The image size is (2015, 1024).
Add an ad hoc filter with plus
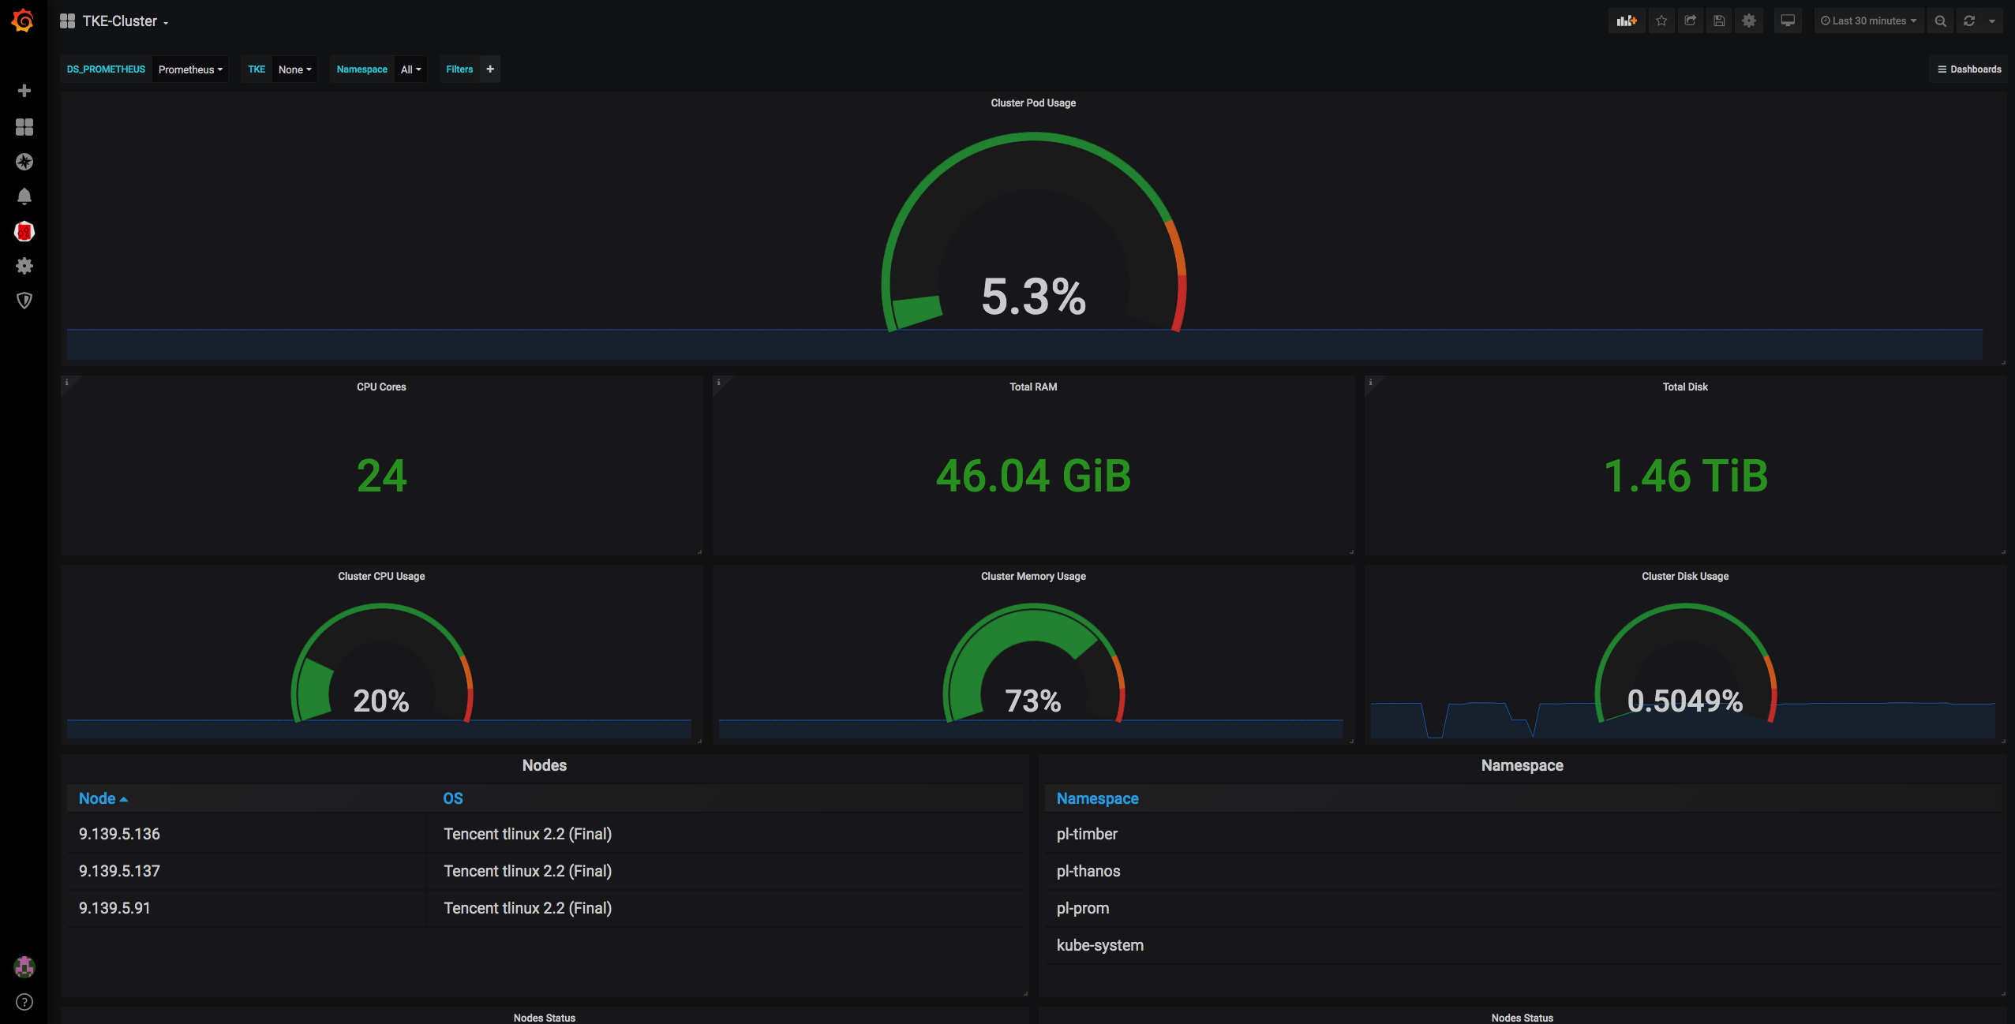point(490,69)
